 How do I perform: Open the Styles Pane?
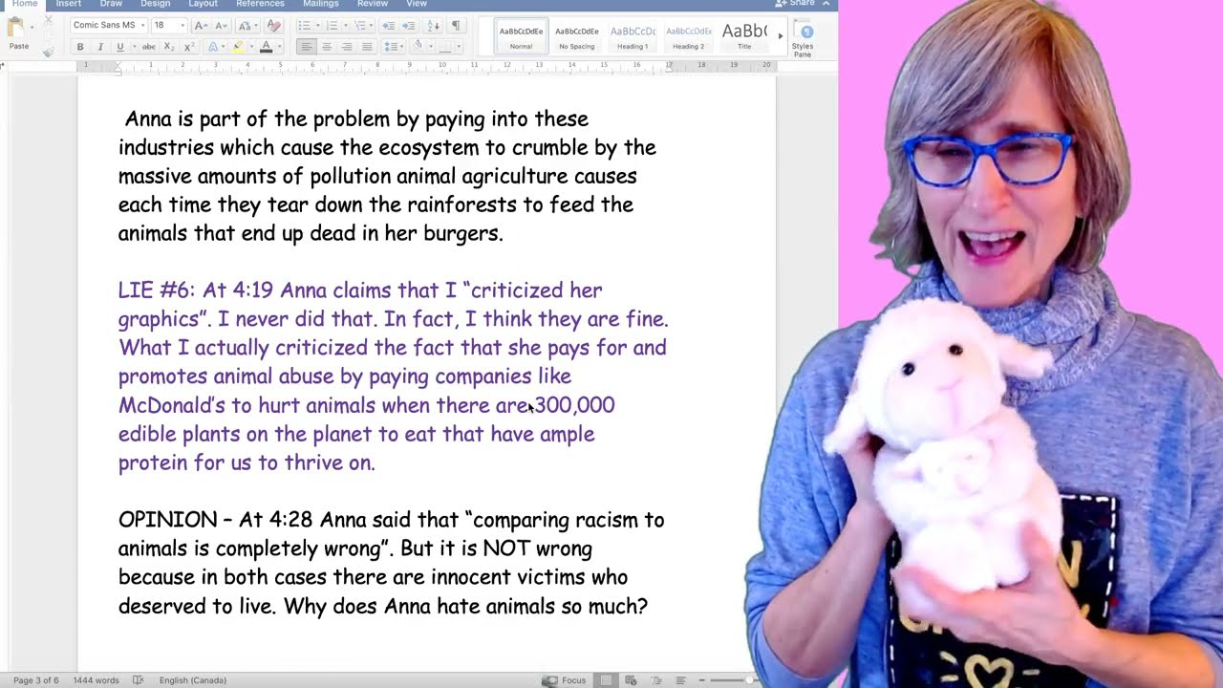(x=803, y=38)
